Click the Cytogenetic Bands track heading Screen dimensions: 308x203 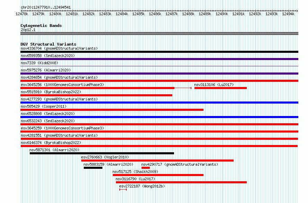pos(41,26)
